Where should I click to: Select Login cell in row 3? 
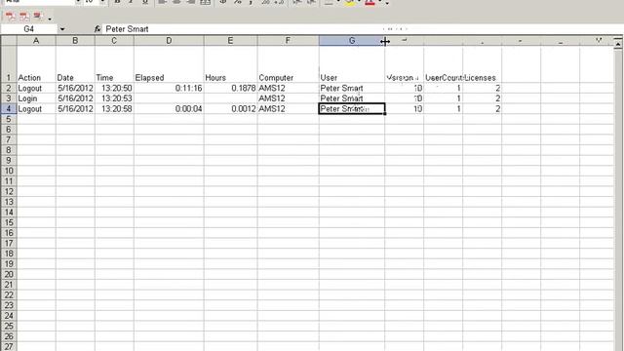tap(36, 98)
